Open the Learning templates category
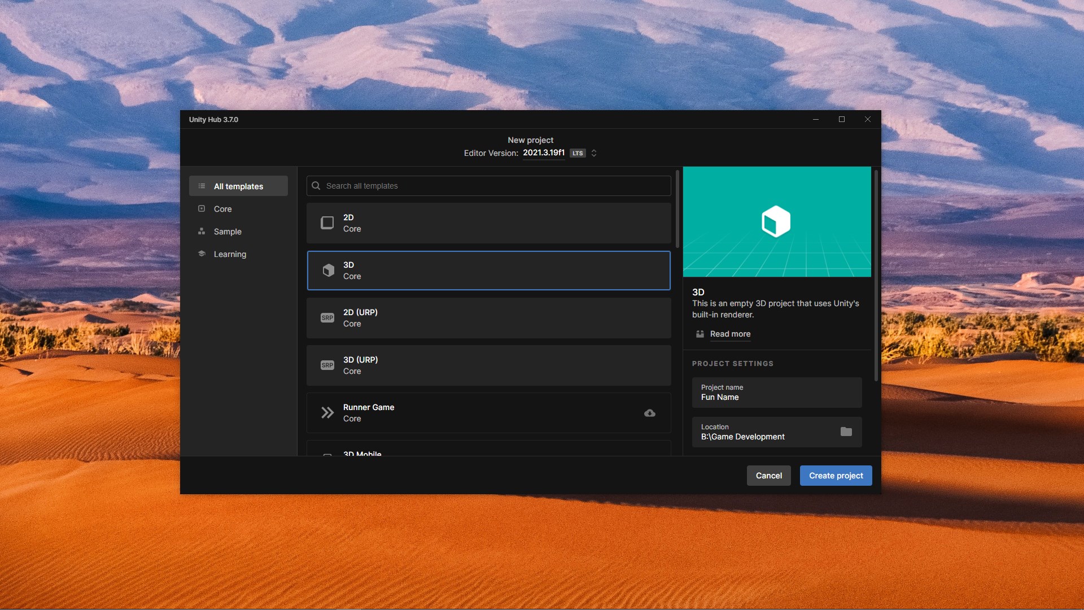 pyautogui.click(x=229, y=254)
